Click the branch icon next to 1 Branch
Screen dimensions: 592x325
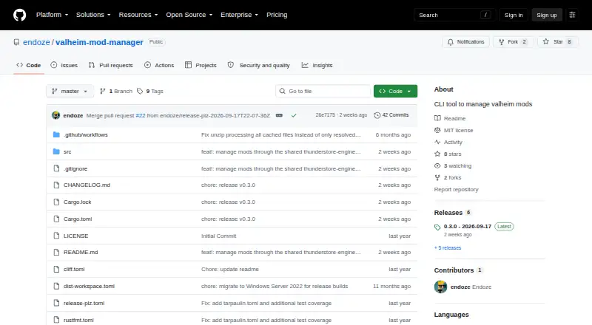(102, 92)
